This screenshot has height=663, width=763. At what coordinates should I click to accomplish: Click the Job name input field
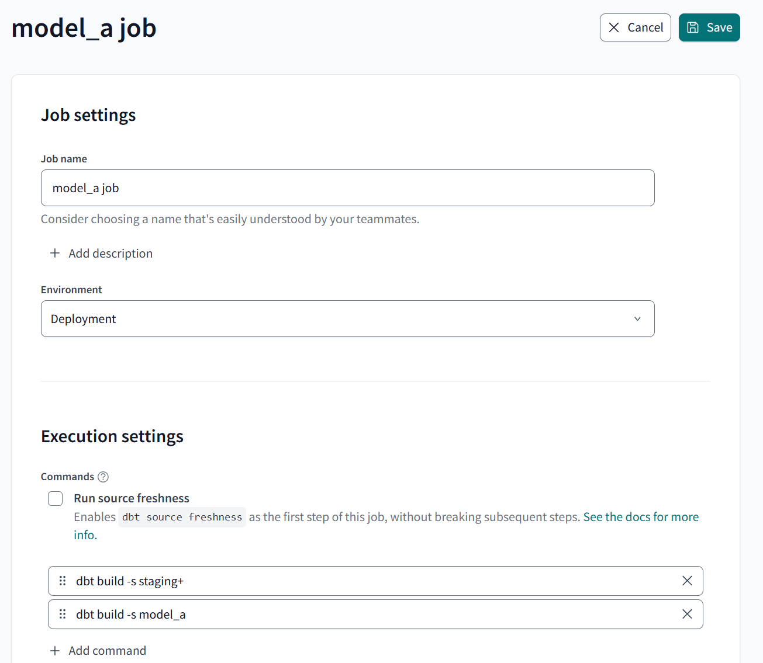coord(347,188)
